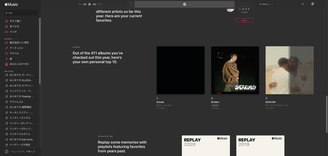The width and height of the screenshot is (328, 156).
Task: Start playback with the play button
Action: 90,4
